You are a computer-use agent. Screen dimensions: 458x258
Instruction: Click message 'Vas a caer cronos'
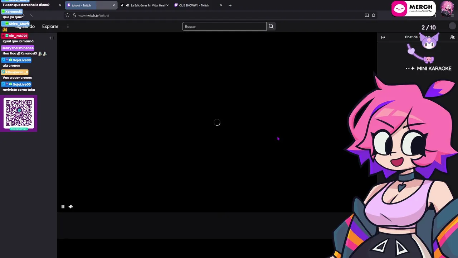click(x=17, y=77)
